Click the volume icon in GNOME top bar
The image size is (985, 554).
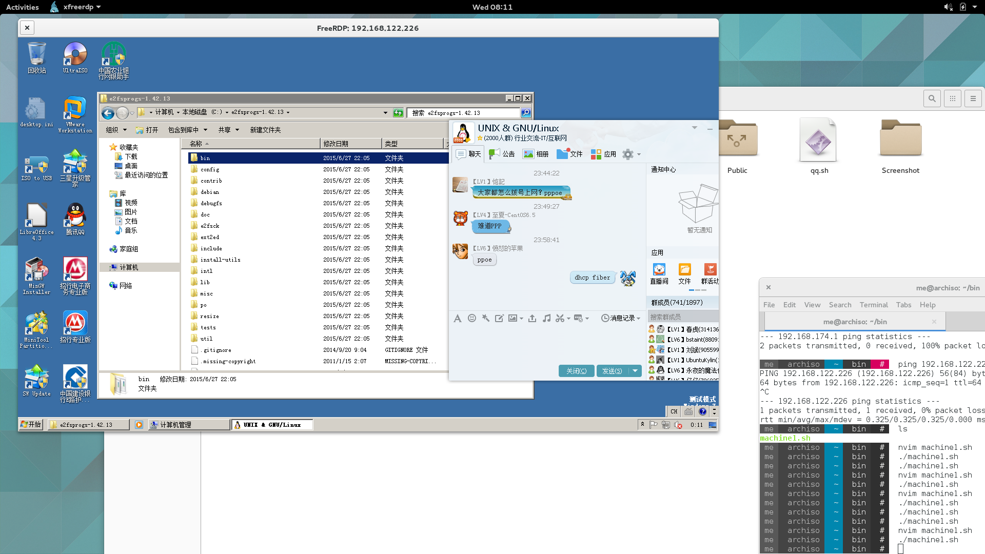click(x=948, y=7)
